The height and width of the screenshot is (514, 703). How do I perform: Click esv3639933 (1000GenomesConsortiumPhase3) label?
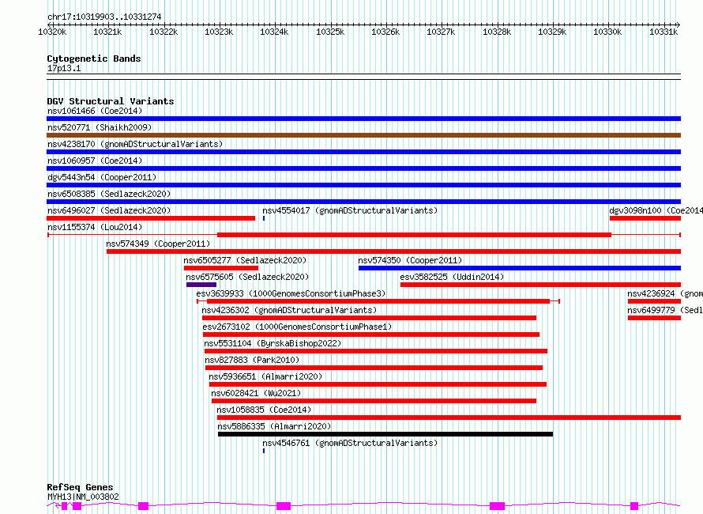(291, 293)
